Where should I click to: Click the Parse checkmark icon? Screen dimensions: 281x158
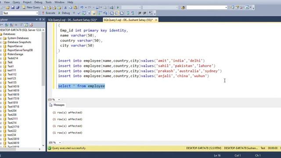tap(79, 13)
